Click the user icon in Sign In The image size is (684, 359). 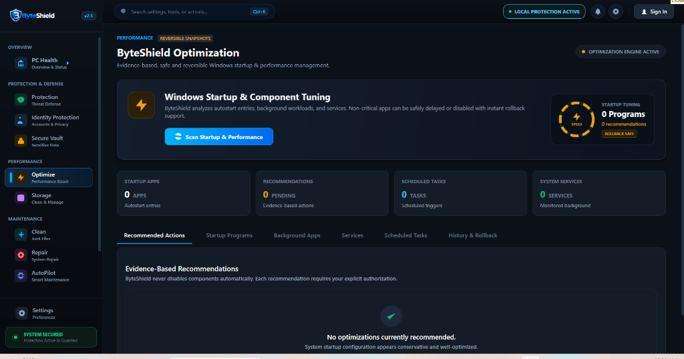(x=644, y=12)
